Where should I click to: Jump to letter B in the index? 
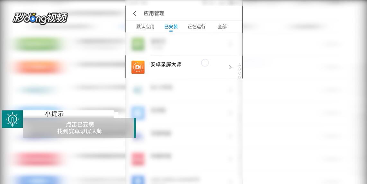tap(239, 69)
